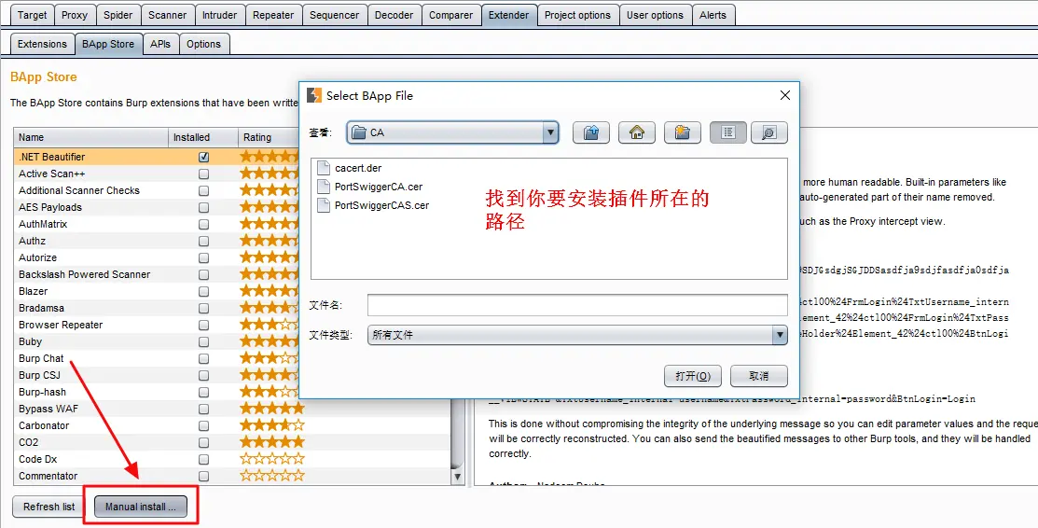Open the Options sub-tab under Extender

[203, 44]
